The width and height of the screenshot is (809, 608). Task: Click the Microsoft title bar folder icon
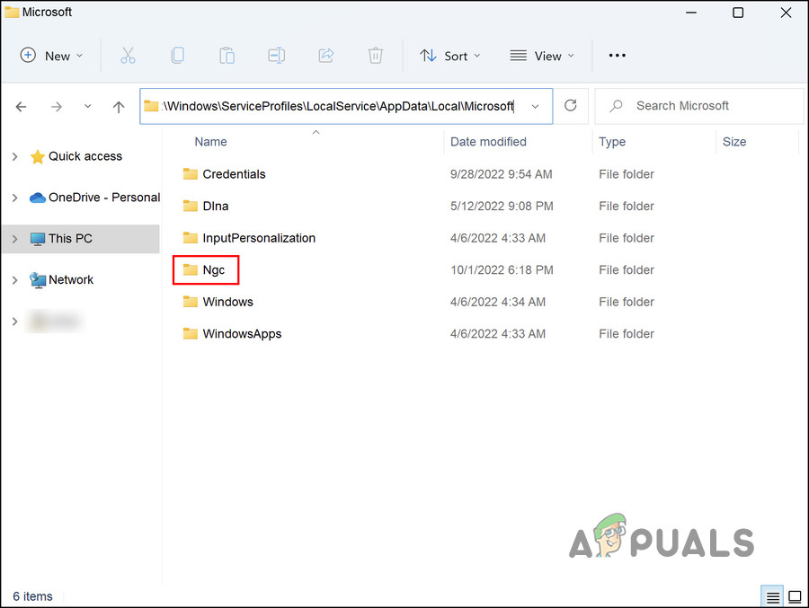pyautogui.click(x=12, y=12)
